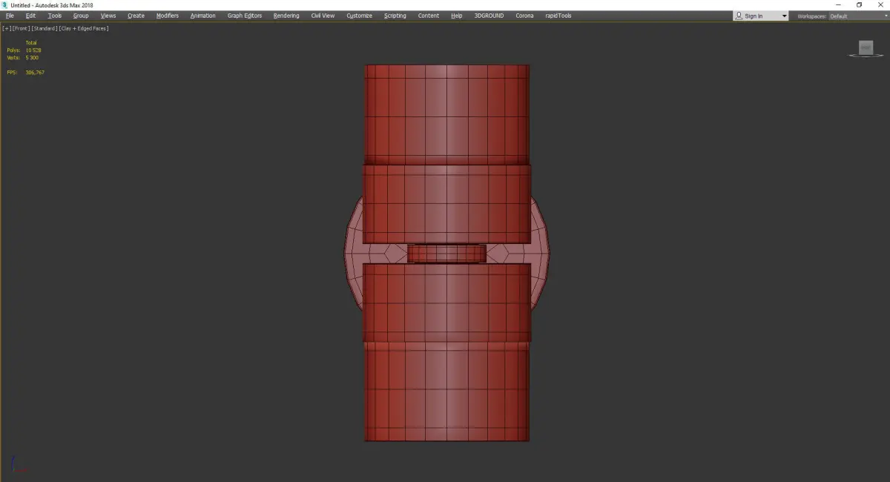The image size is (890, 482).
Task: Open the Workspaces Default dropdown
Action: [x=857, y=16]
